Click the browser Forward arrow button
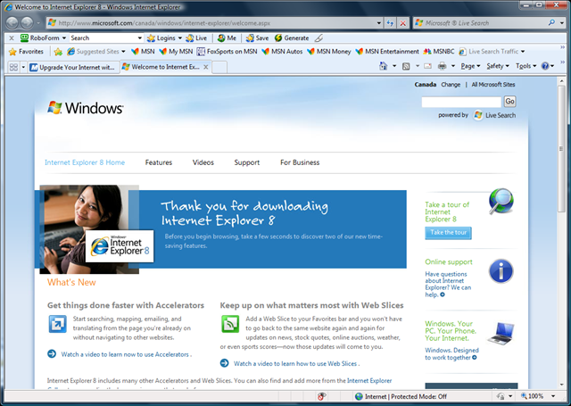The width and height of the screenshot is (571, 406). pos(28,23)
